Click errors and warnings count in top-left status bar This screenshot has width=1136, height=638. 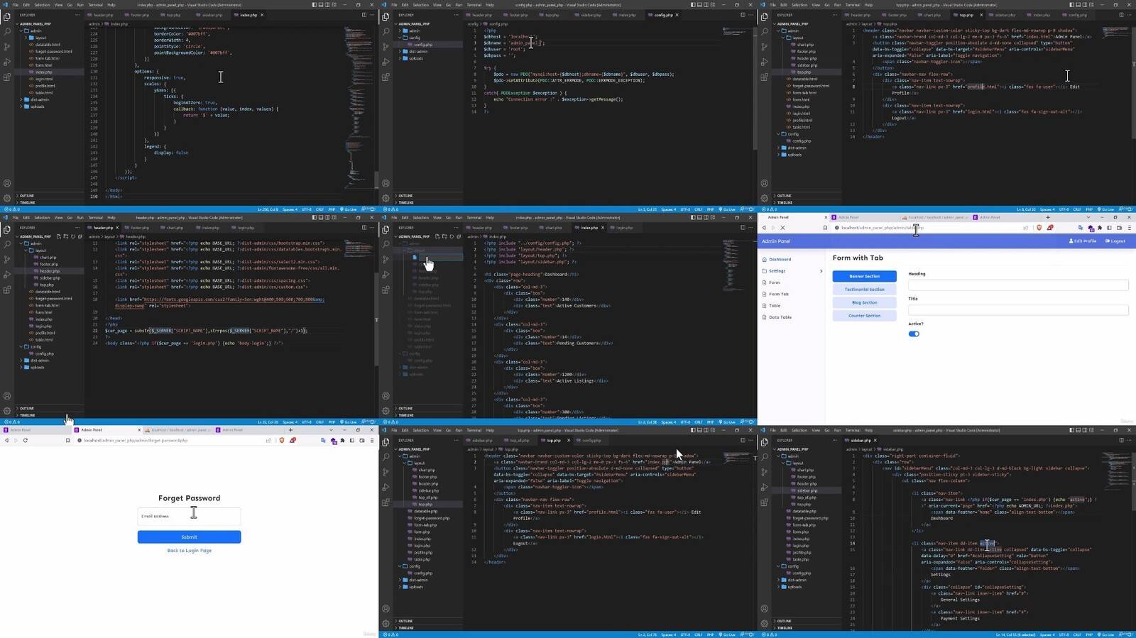tap(13, 209)
